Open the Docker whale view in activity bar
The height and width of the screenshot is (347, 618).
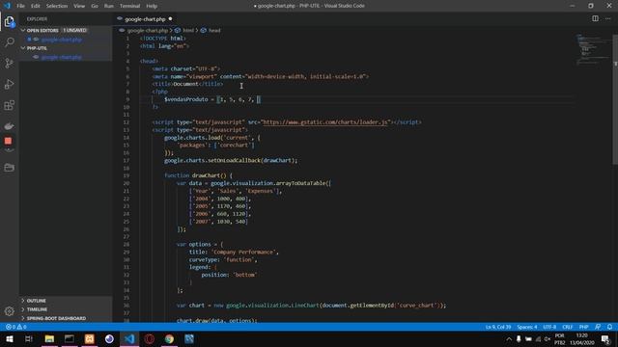tap(10, 126)
